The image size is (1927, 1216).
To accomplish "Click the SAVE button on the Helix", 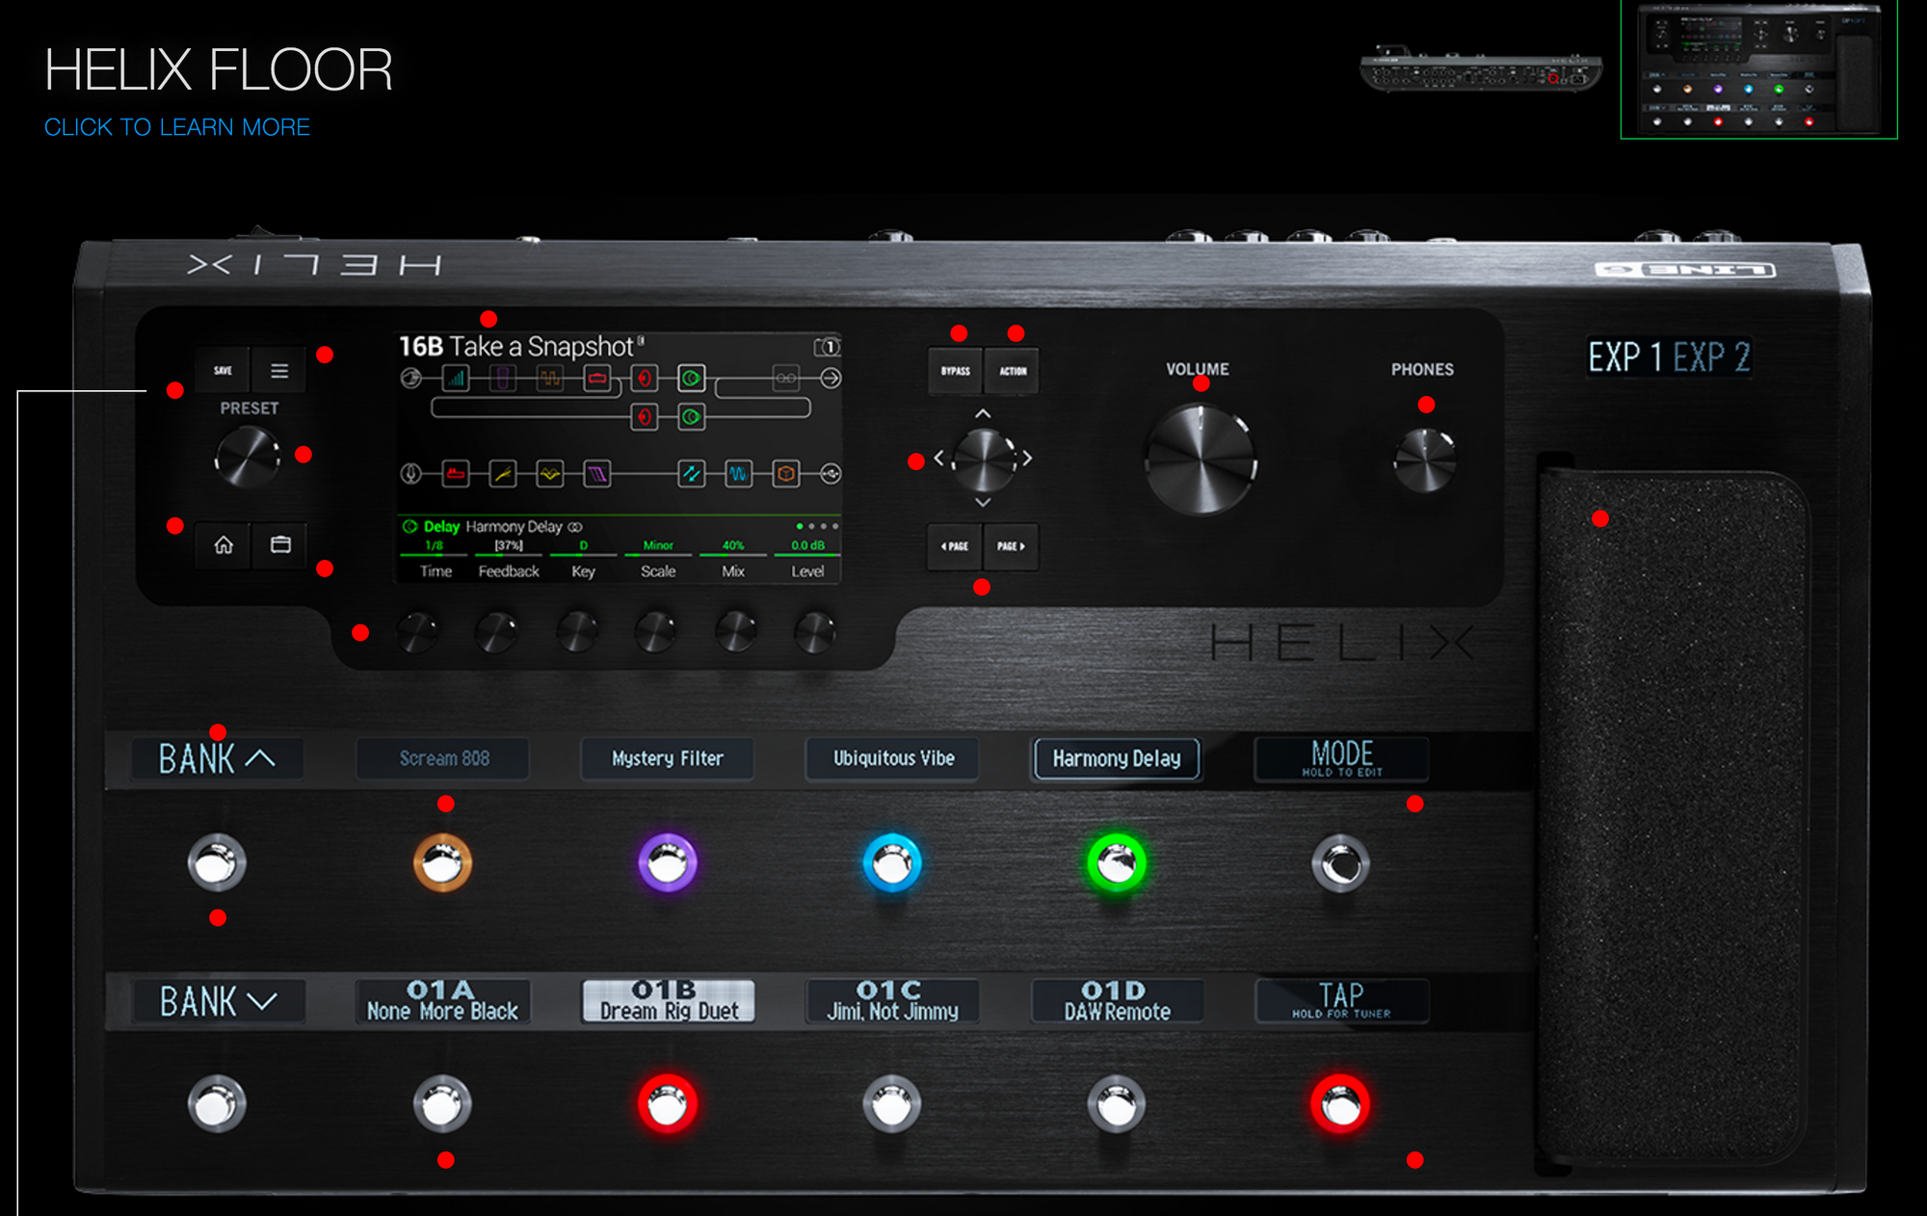I will coord(223,370).
